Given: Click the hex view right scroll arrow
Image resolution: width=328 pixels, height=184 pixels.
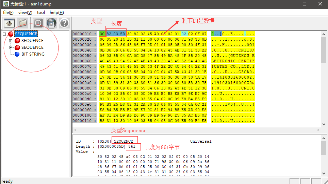Looking at the screenshot, I should tap(318, 130).
